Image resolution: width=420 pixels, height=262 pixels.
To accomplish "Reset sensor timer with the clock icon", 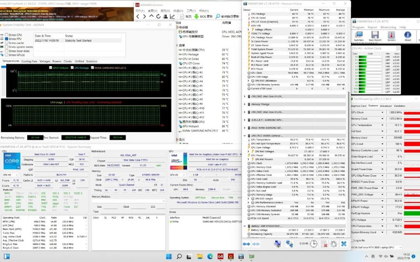I will (x=313, y=244).
